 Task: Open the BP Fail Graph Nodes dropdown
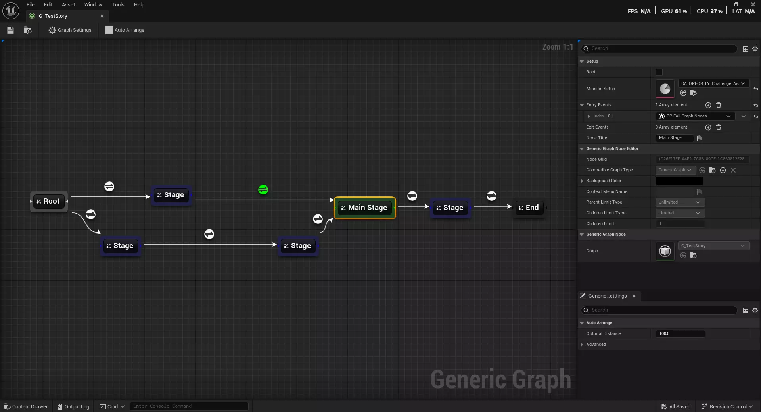click(x=695, y=116)
